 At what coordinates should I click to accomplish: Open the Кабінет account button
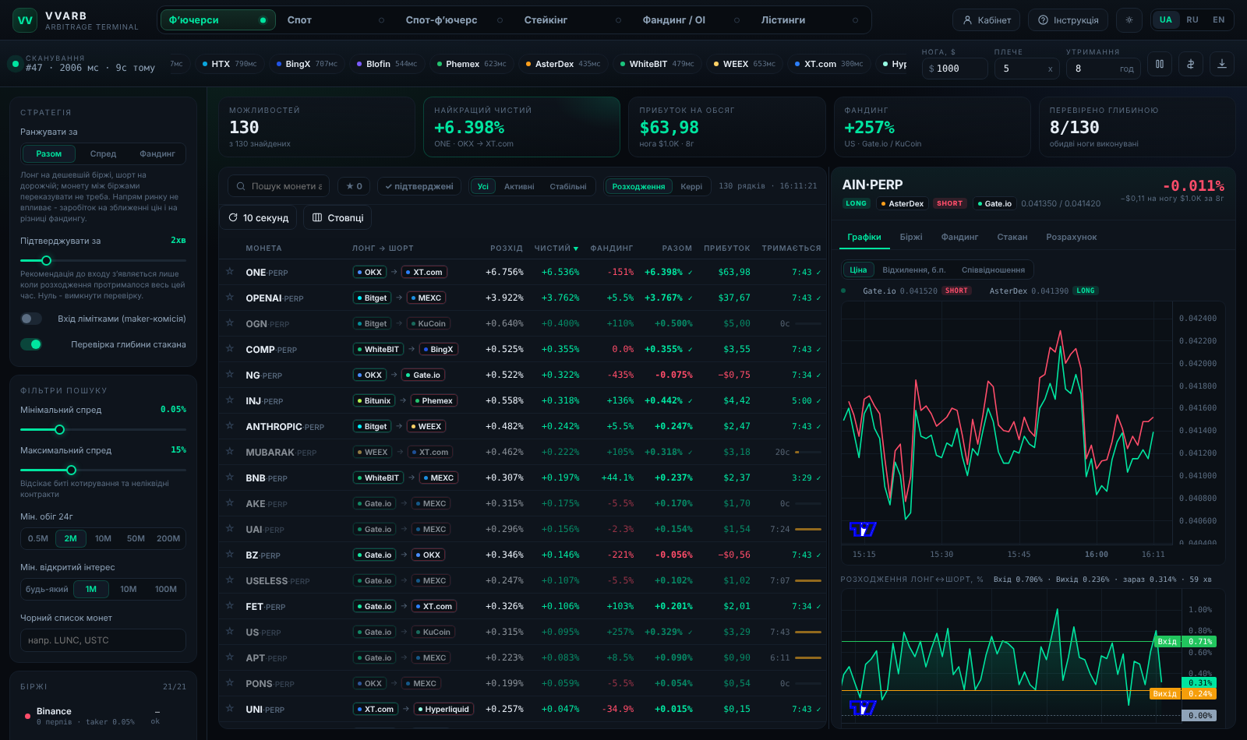pyautogui.click(x=987, y=20)
